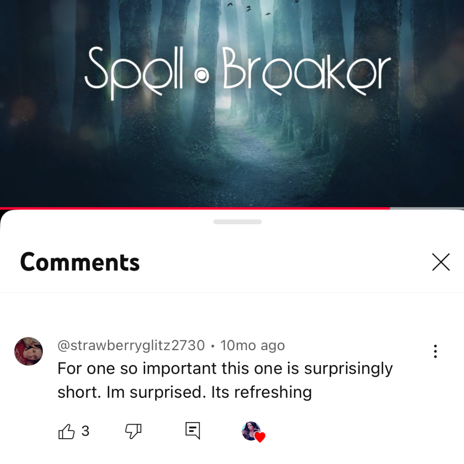The image size is (464, 464).
Task: Tap the word "Spell" in the video
Action: click(x=134, y=73)
